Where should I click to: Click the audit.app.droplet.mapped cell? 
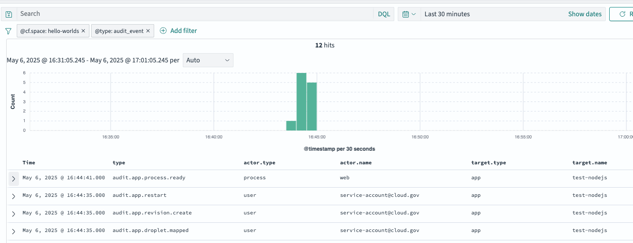click(x=151, y=230)
